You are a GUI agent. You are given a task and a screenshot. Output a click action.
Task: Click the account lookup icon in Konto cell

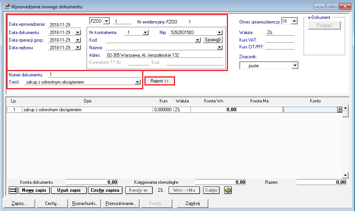click(x=339, y=110)
